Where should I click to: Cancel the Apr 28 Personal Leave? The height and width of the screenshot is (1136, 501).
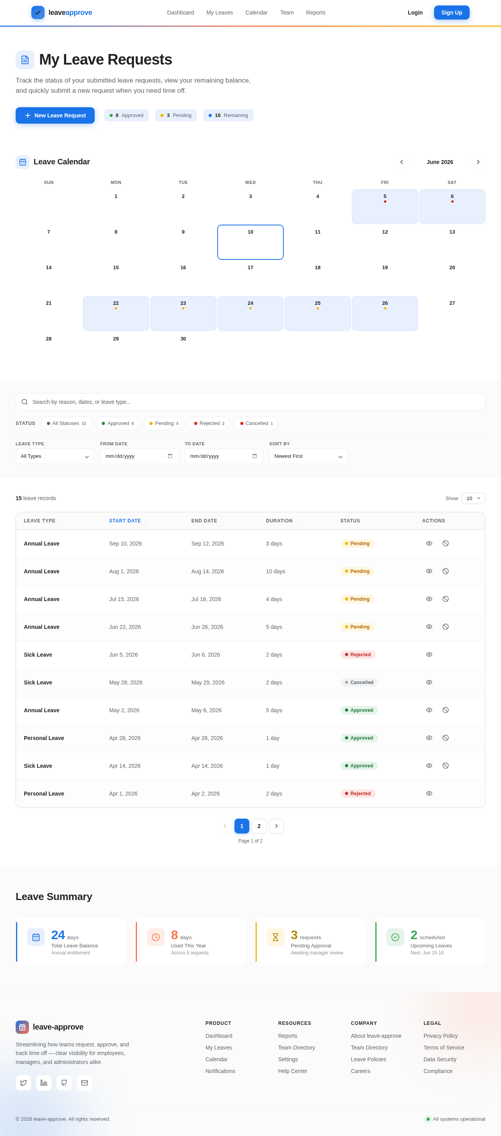(445, 738)
